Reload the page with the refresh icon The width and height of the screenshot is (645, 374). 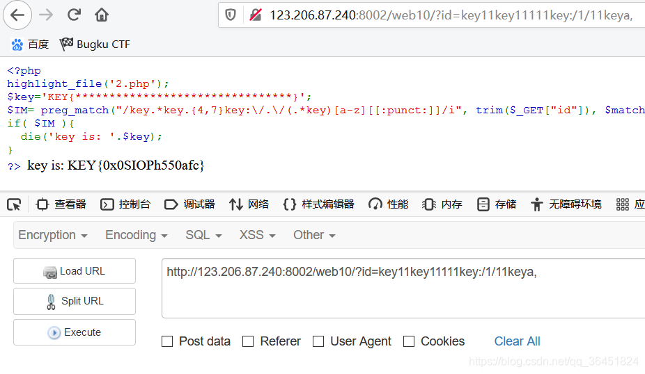click(74, 15)
